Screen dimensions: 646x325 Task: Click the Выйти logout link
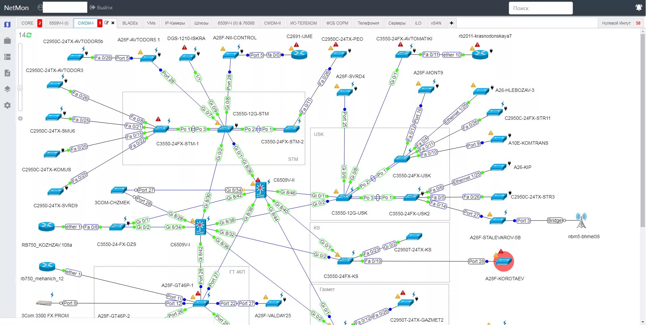(101, 7)
